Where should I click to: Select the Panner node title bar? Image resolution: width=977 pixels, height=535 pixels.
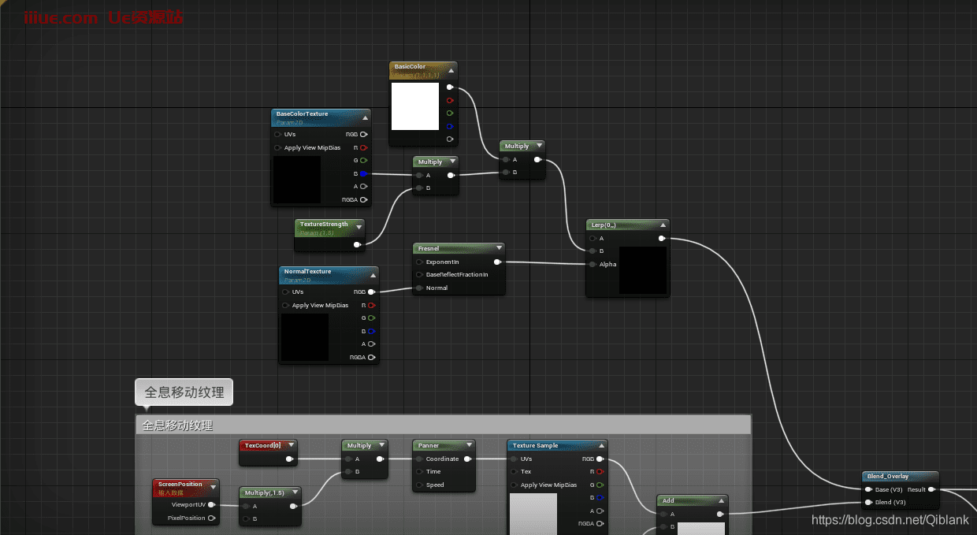click(x=437, y=445)
